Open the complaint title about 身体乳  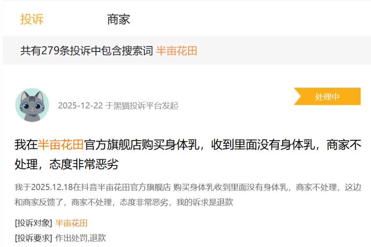tap(188, 154)
